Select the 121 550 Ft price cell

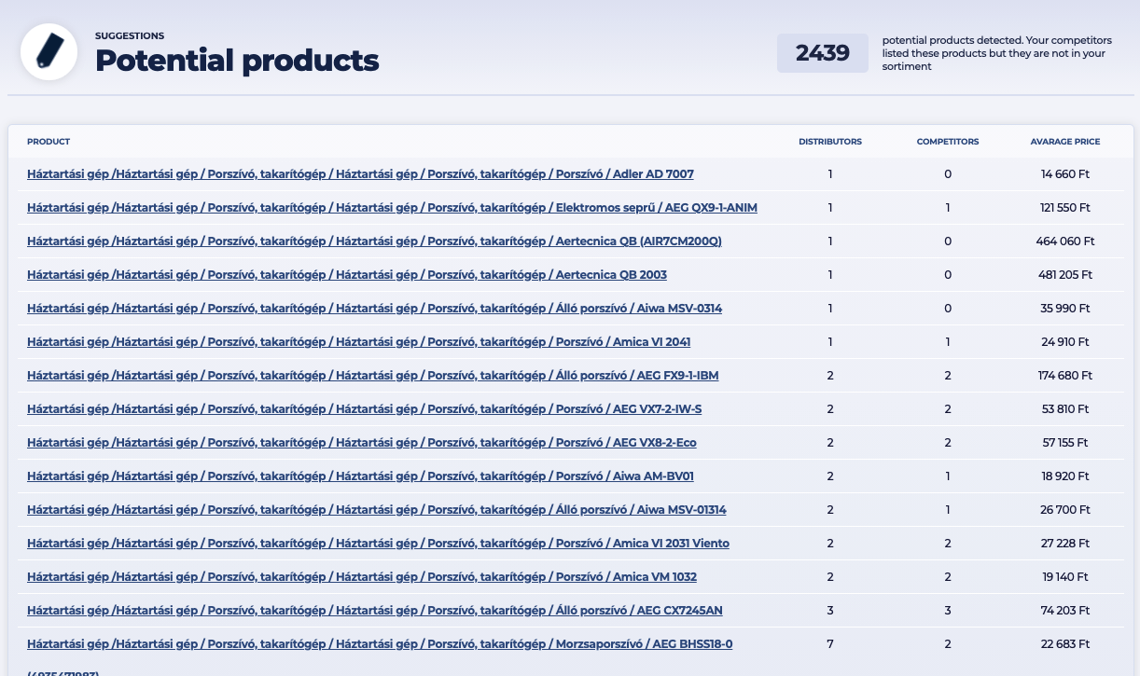tap(1065, 208)
